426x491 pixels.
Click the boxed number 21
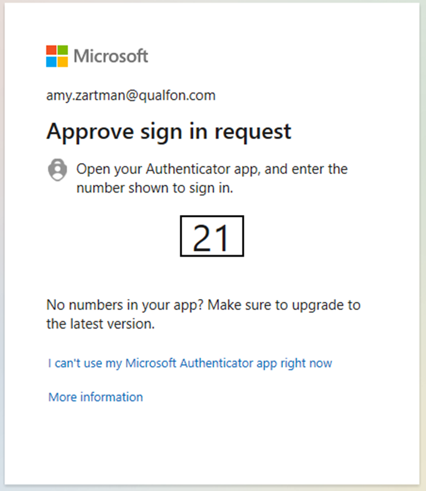(x=212, y=236)
